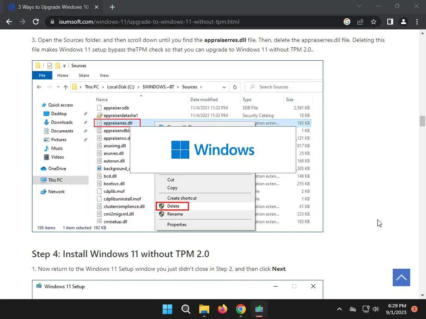Open taskbar Search

pyautogui.click(x=186, y=309)
